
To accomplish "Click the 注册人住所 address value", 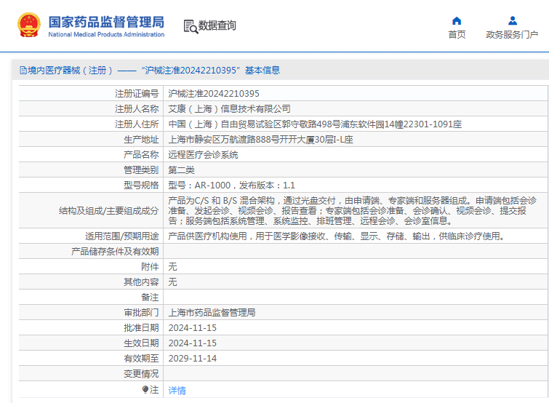I will pos(315,124).
